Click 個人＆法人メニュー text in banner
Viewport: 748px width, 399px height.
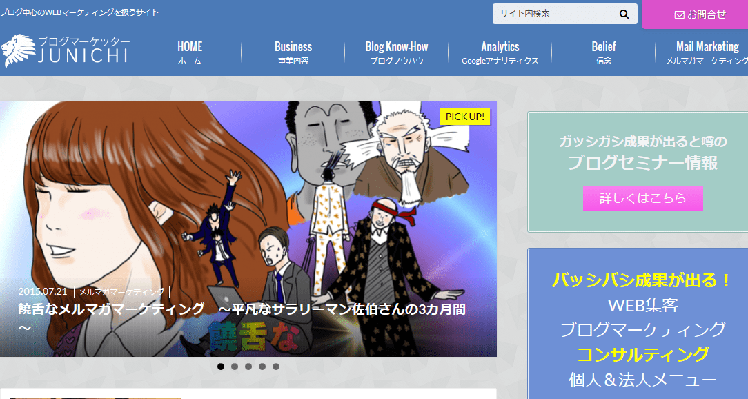point(642,380)
